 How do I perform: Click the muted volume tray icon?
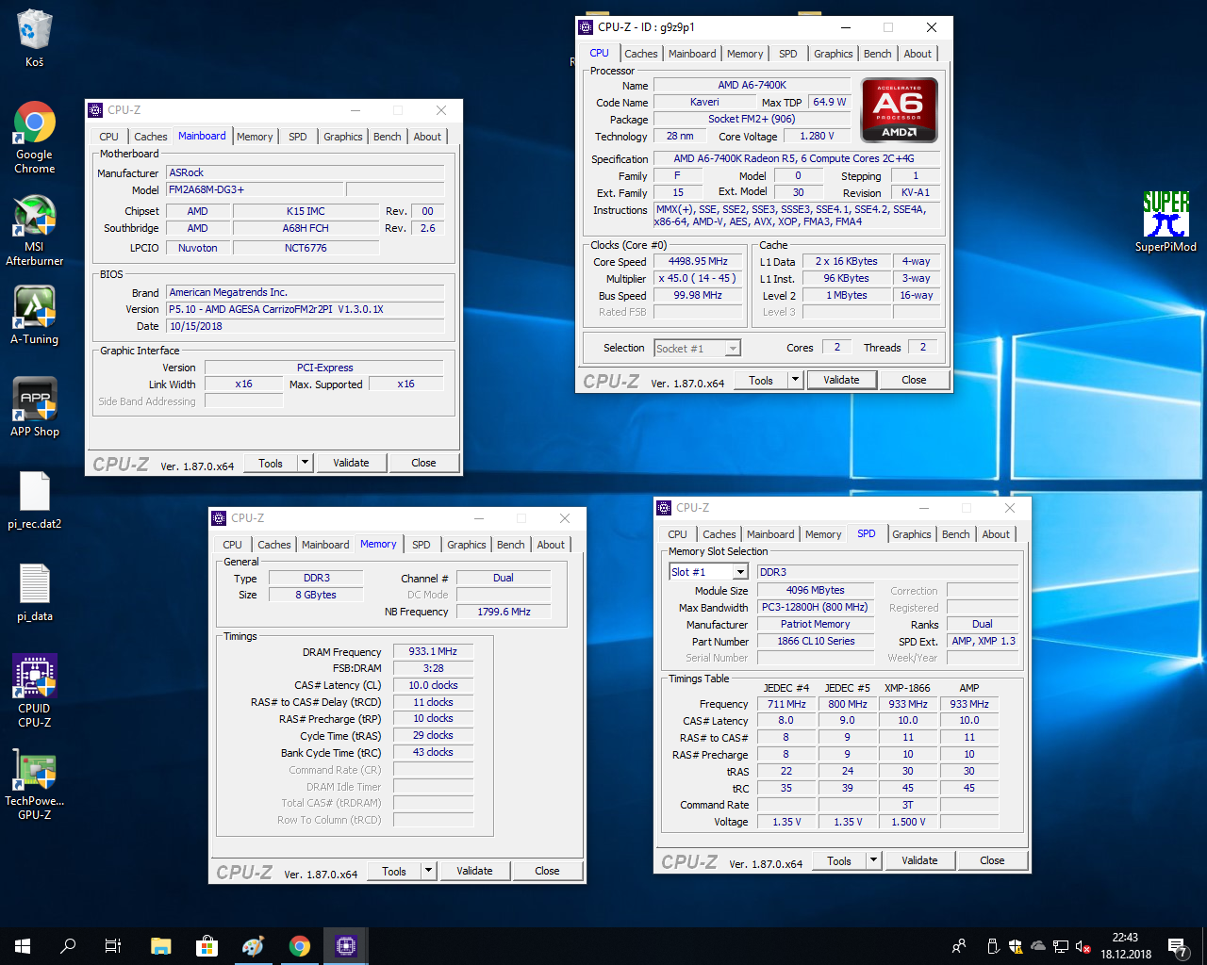click(x=1083, y=946)
